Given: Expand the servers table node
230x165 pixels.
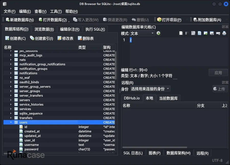Looking at the screenshot, I should 11,100.
